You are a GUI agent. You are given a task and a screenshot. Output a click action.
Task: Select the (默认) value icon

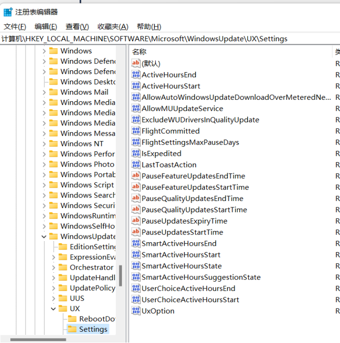136,63
